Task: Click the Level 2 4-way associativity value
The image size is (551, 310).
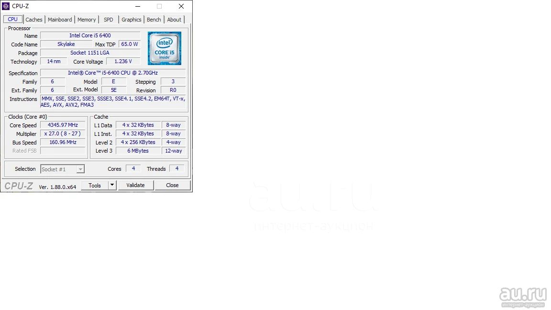Action: 173,142
